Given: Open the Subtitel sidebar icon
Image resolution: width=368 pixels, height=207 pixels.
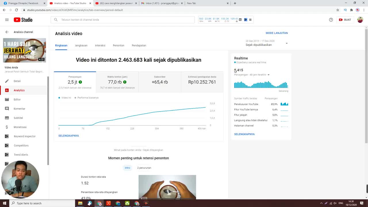Looking at the screenshot, I should (7, 118).
